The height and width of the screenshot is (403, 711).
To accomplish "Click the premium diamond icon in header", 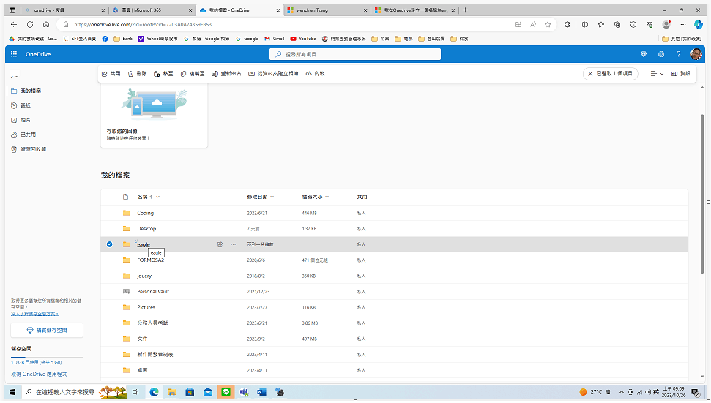I will click(644, 54).
